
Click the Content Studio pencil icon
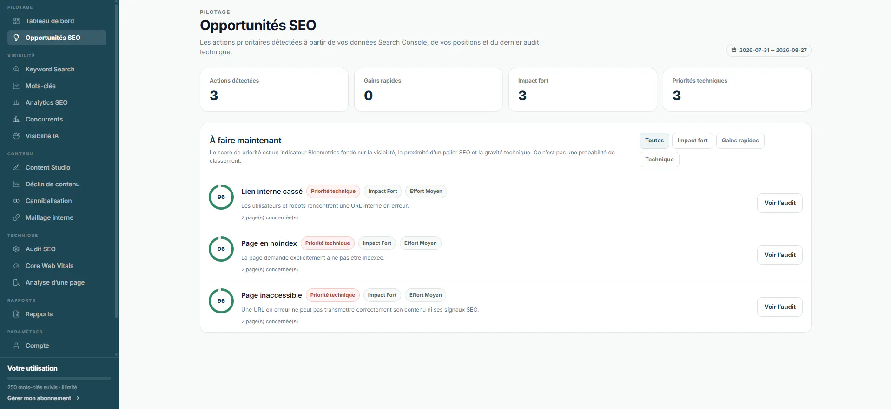[16, 167]
